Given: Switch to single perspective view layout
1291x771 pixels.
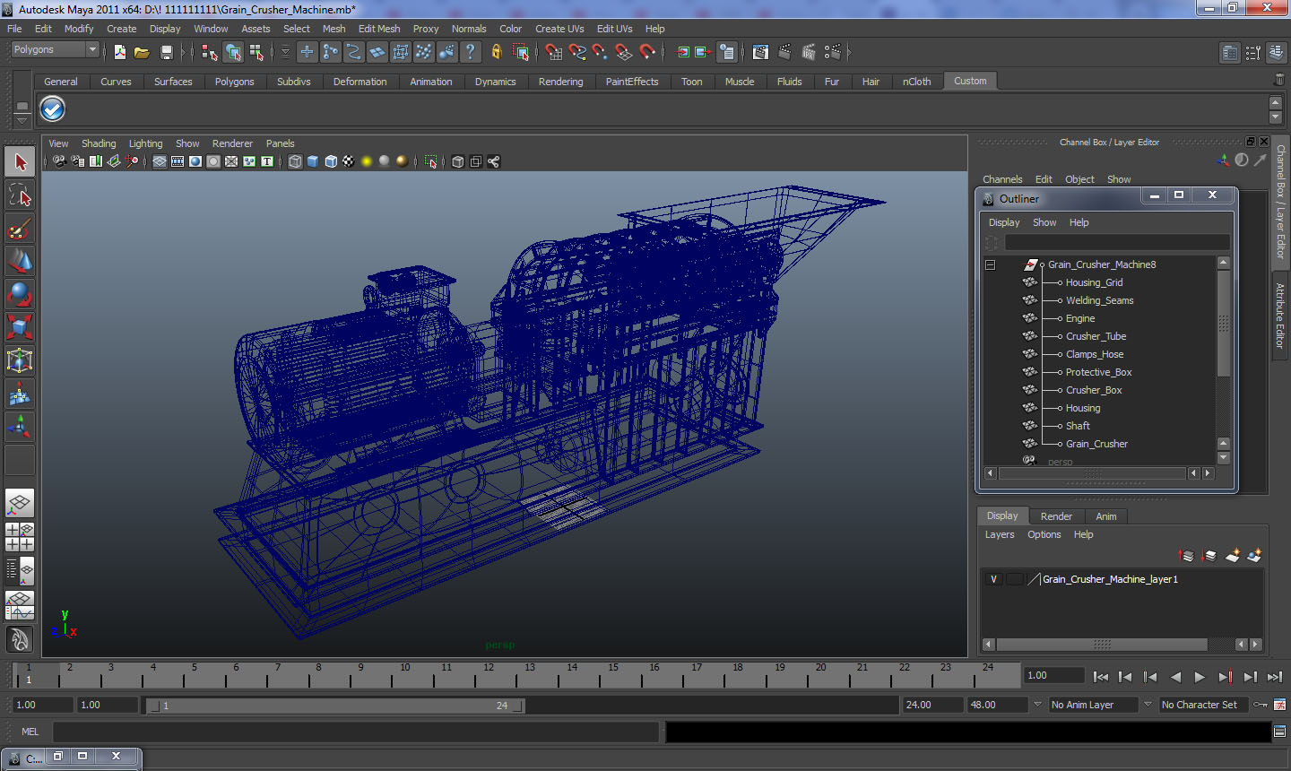Looking at the screenshot, I should pos(20,503).
